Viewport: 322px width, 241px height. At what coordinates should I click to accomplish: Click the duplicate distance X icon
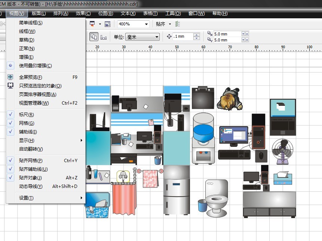coord(210,34)
